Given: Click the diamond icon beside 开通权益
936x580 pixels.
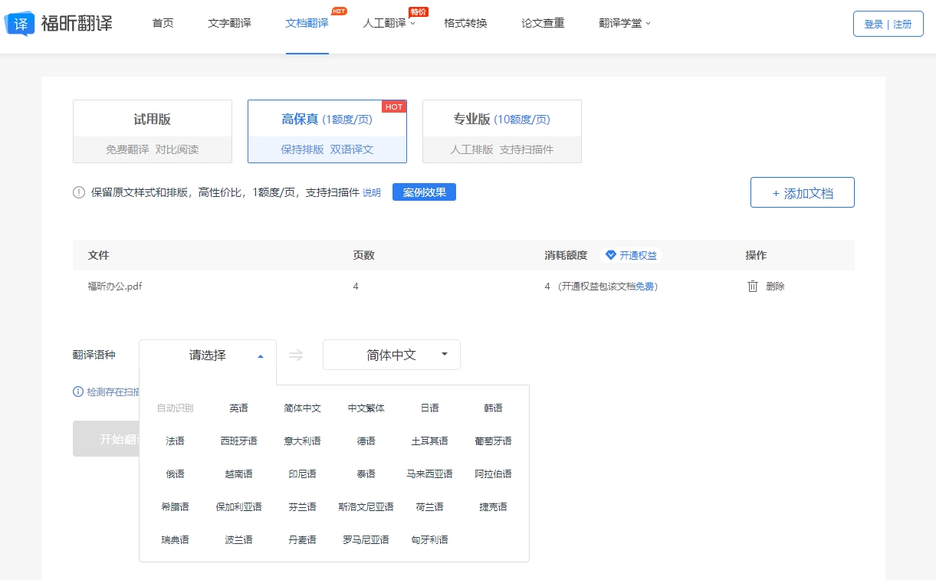Looking at the screenshot, I should click(x=611, y=255).
